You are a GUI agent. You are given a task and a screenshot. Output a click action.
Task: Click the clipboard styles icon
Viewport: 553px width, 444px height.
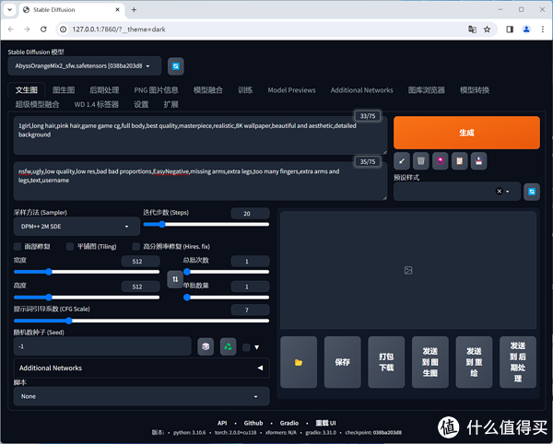460,161
